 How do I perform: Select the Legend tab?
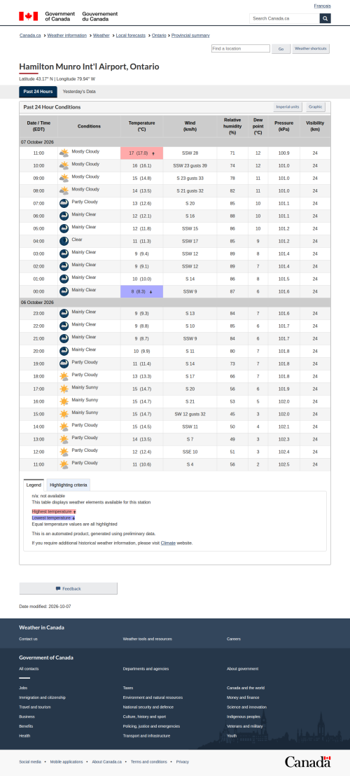[34, 485]
